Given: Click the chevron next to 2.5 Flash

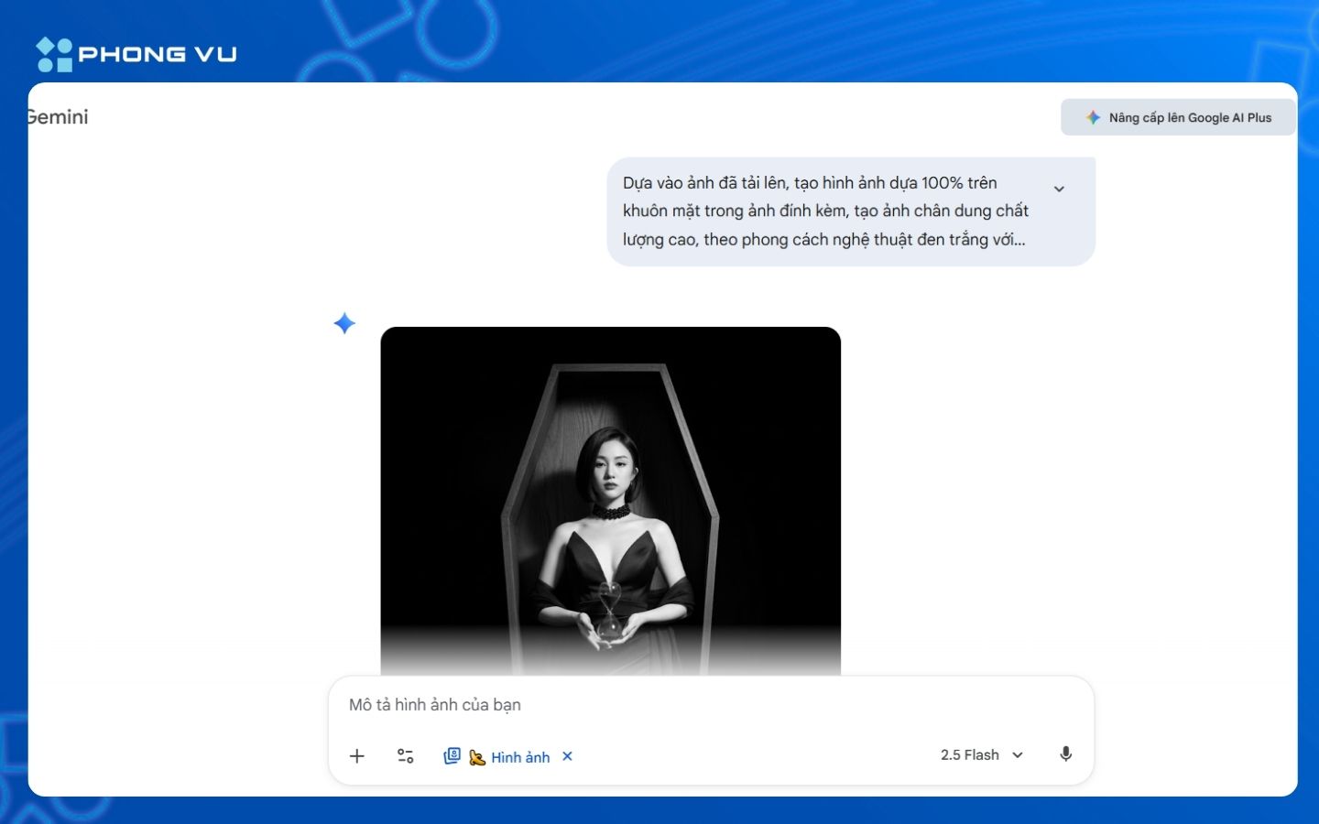Looking at the screenshot, I should [1018, 755].
